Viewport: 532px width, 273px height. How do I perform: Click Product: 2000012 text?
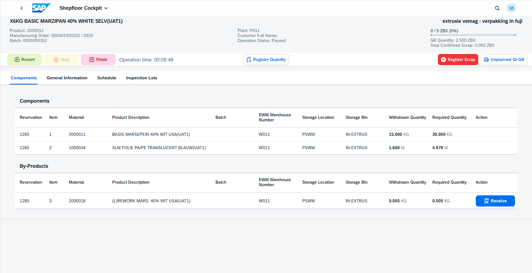[x=27, y=31]
